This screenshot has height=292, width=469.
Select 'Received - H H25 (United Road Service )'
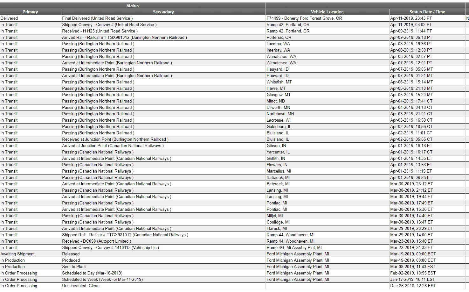point(100,31)
